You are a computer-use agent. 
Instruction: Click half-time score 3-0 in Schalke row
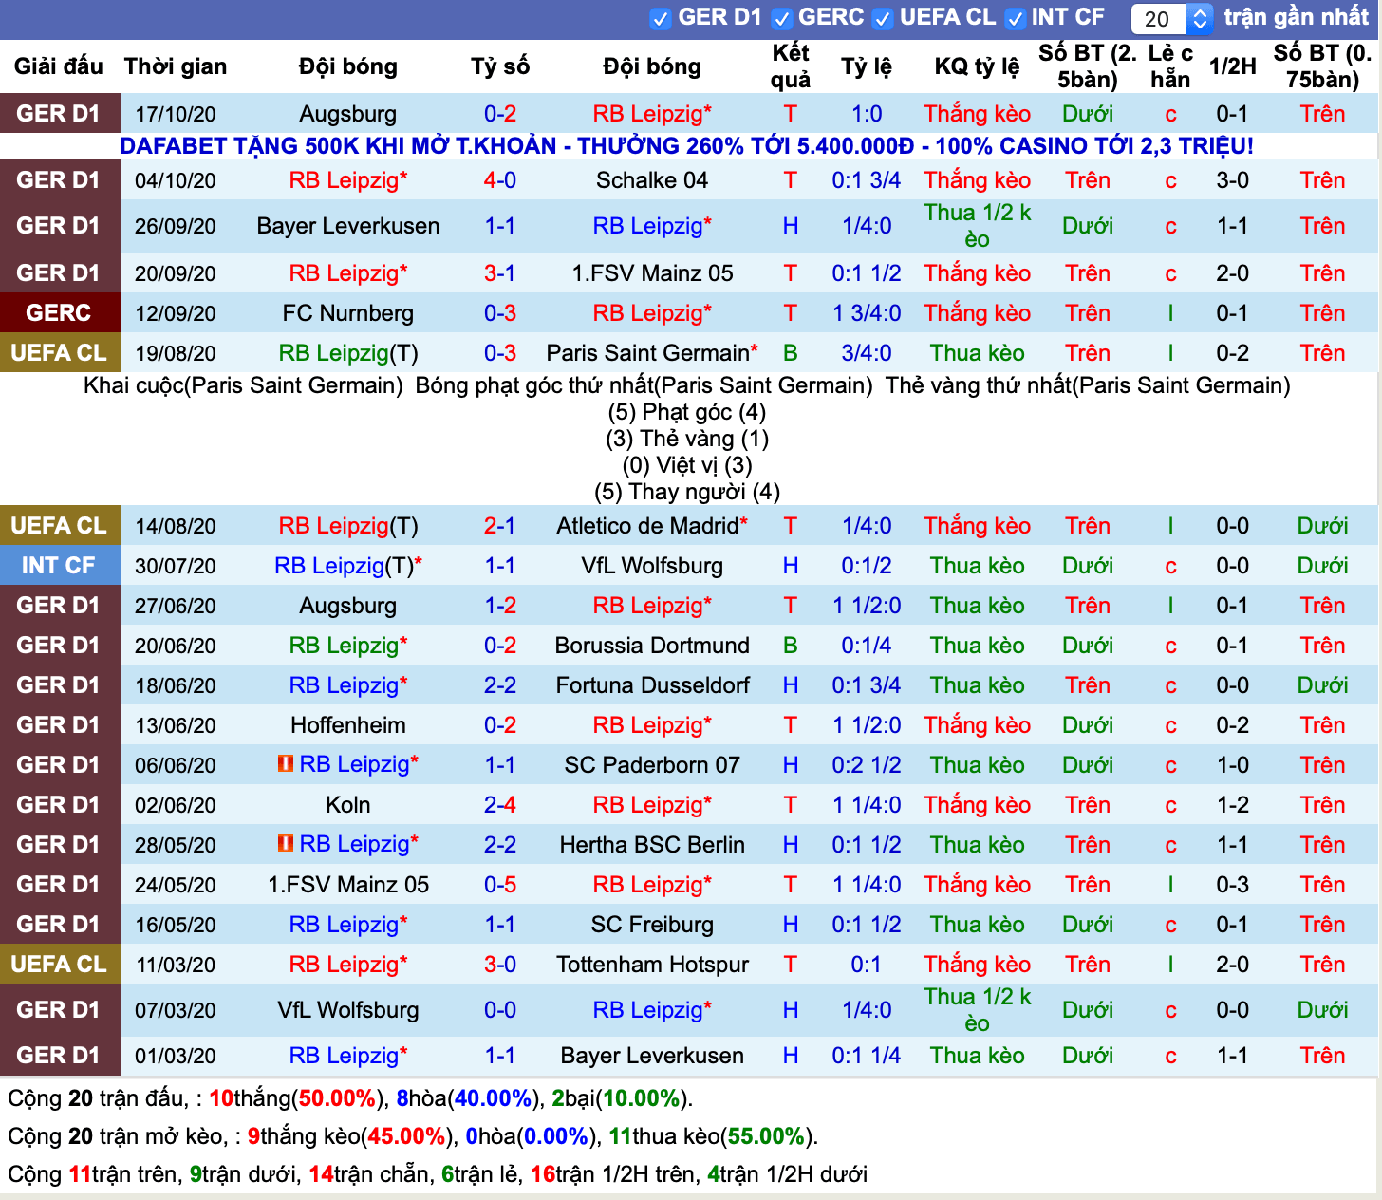[x=1232, y=180]
